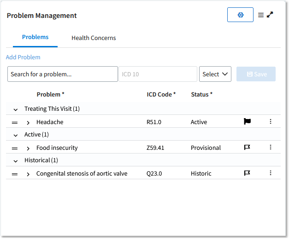Click the Active status of Headache
The width and height of the screenshot is (289, 239).
pyautogui.click(x=199, y=122)
